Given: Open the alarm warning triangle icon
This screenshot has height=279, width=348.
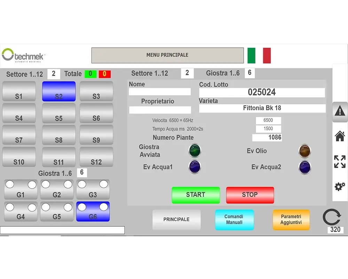Looking at the screenshot, I should pos(340,112).
